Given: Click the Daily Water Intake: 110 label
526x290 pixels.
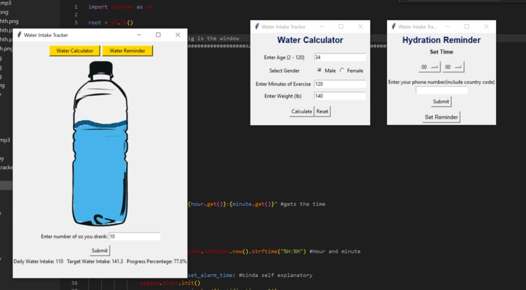Looking at the screenshot, I should pos(39,261).
